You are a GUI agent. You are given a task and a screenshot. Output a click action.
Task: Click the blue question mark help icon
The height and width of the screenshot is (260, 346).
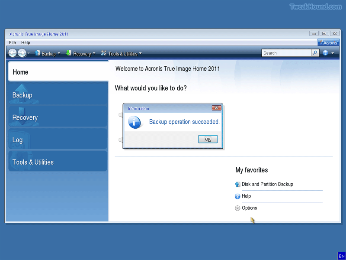(325, 53)
